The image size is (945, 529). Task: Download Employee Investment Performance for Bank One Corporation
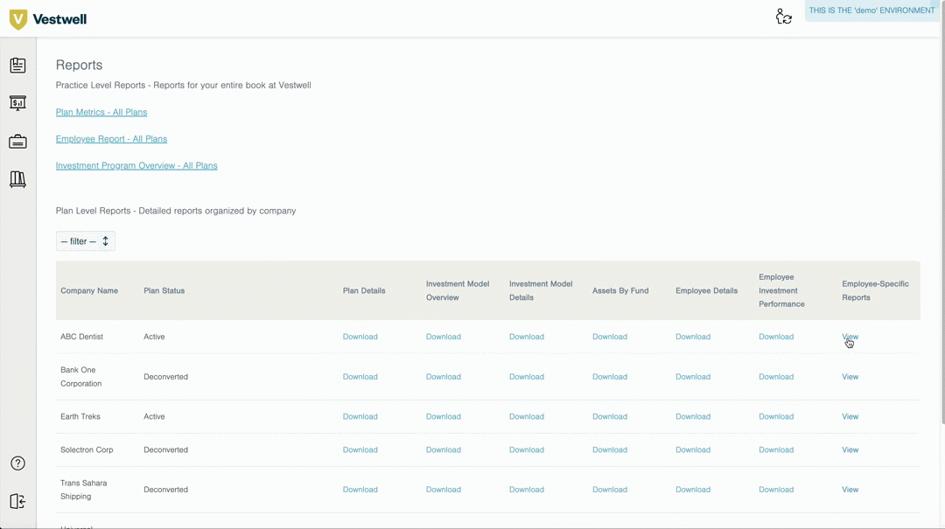click(776, 377)
